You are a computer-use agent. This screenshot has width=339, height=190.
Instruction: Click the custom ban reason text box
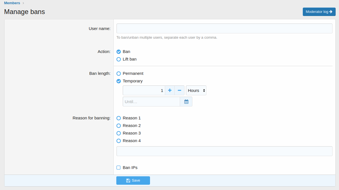(x=224, y=151)
